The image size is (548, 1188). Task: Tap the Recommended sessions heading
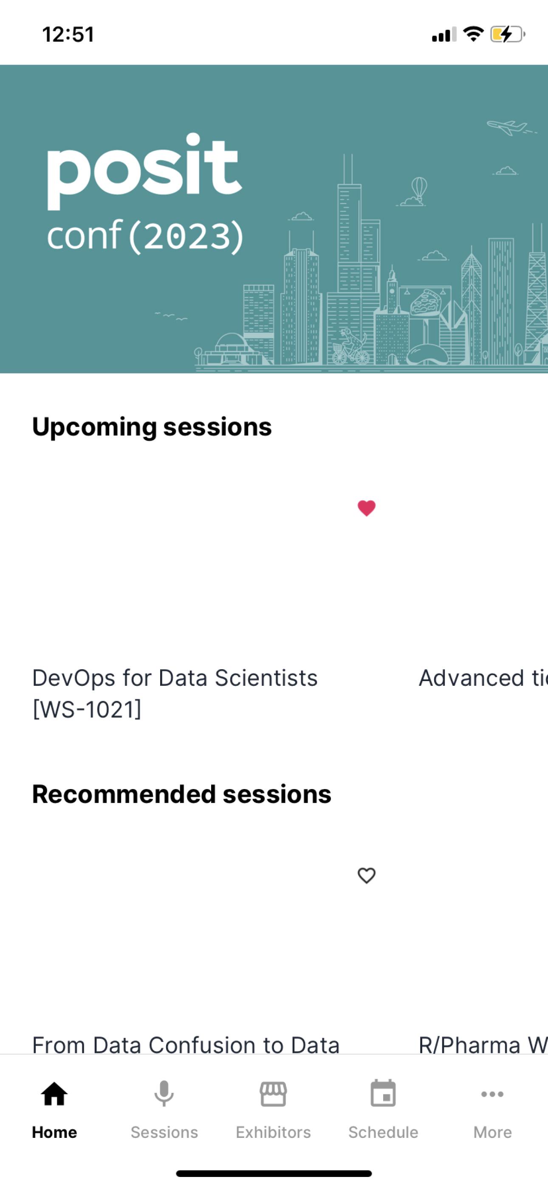pos(182,794)
